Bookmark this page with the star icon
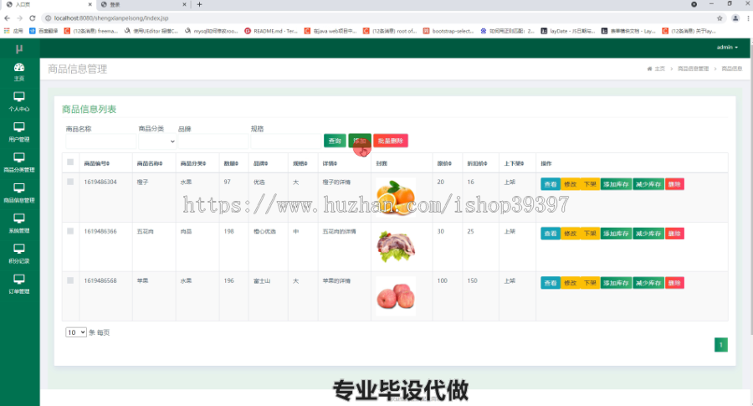 pyautogui.click(x=720, y=18)
